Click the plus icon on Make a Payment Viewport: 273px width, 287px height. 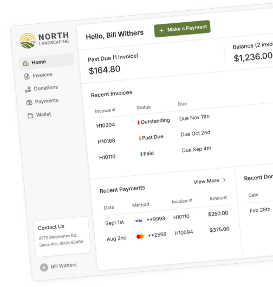pos(161,30)
